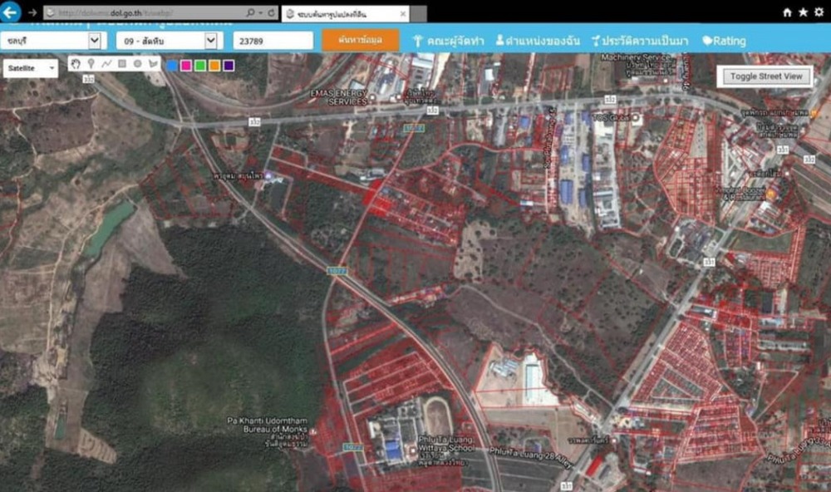Select the draw polyline tool
This screenshot has height=492, width=831.
(x=106, y=64)
